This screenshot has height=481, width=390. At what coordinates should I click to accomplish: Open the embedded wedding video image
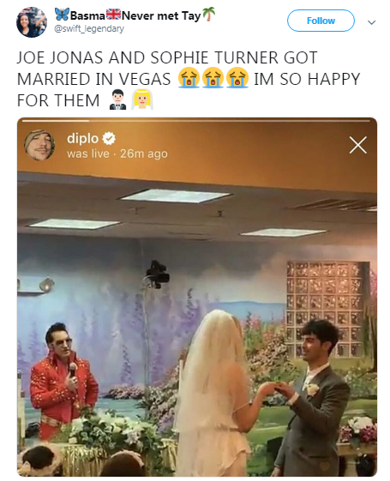click(197, 297)
